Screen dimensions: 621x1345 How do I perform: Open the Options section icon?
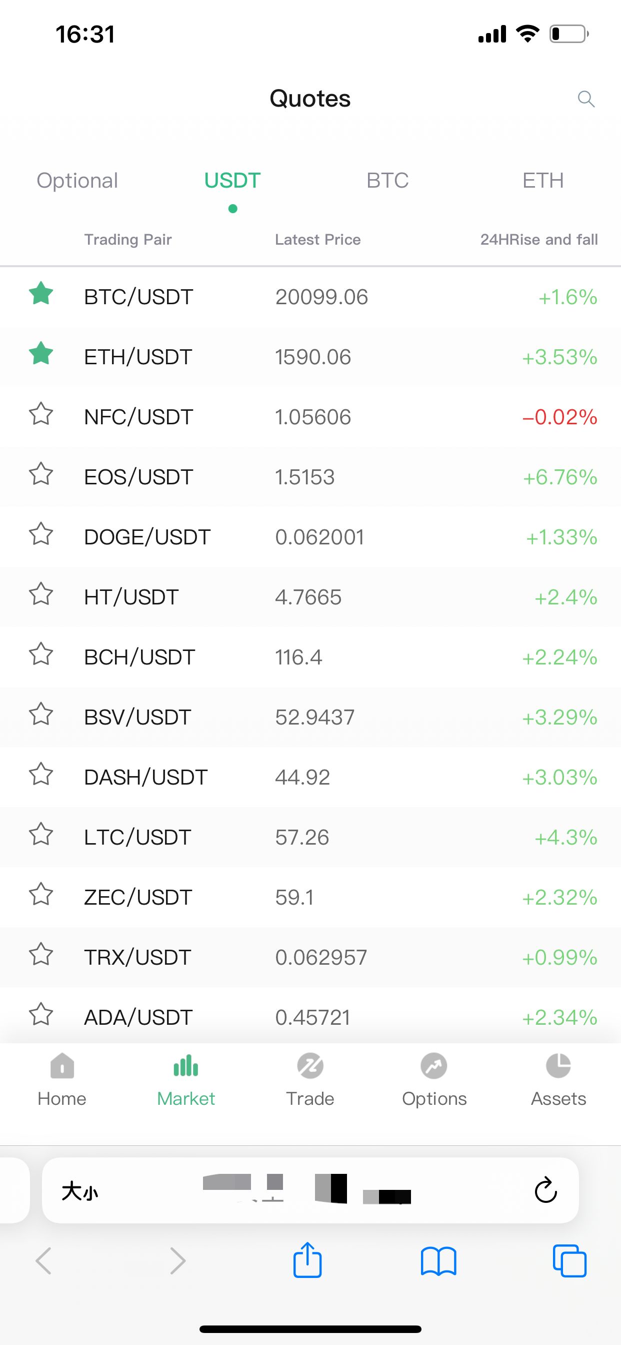pos(433,1066)
